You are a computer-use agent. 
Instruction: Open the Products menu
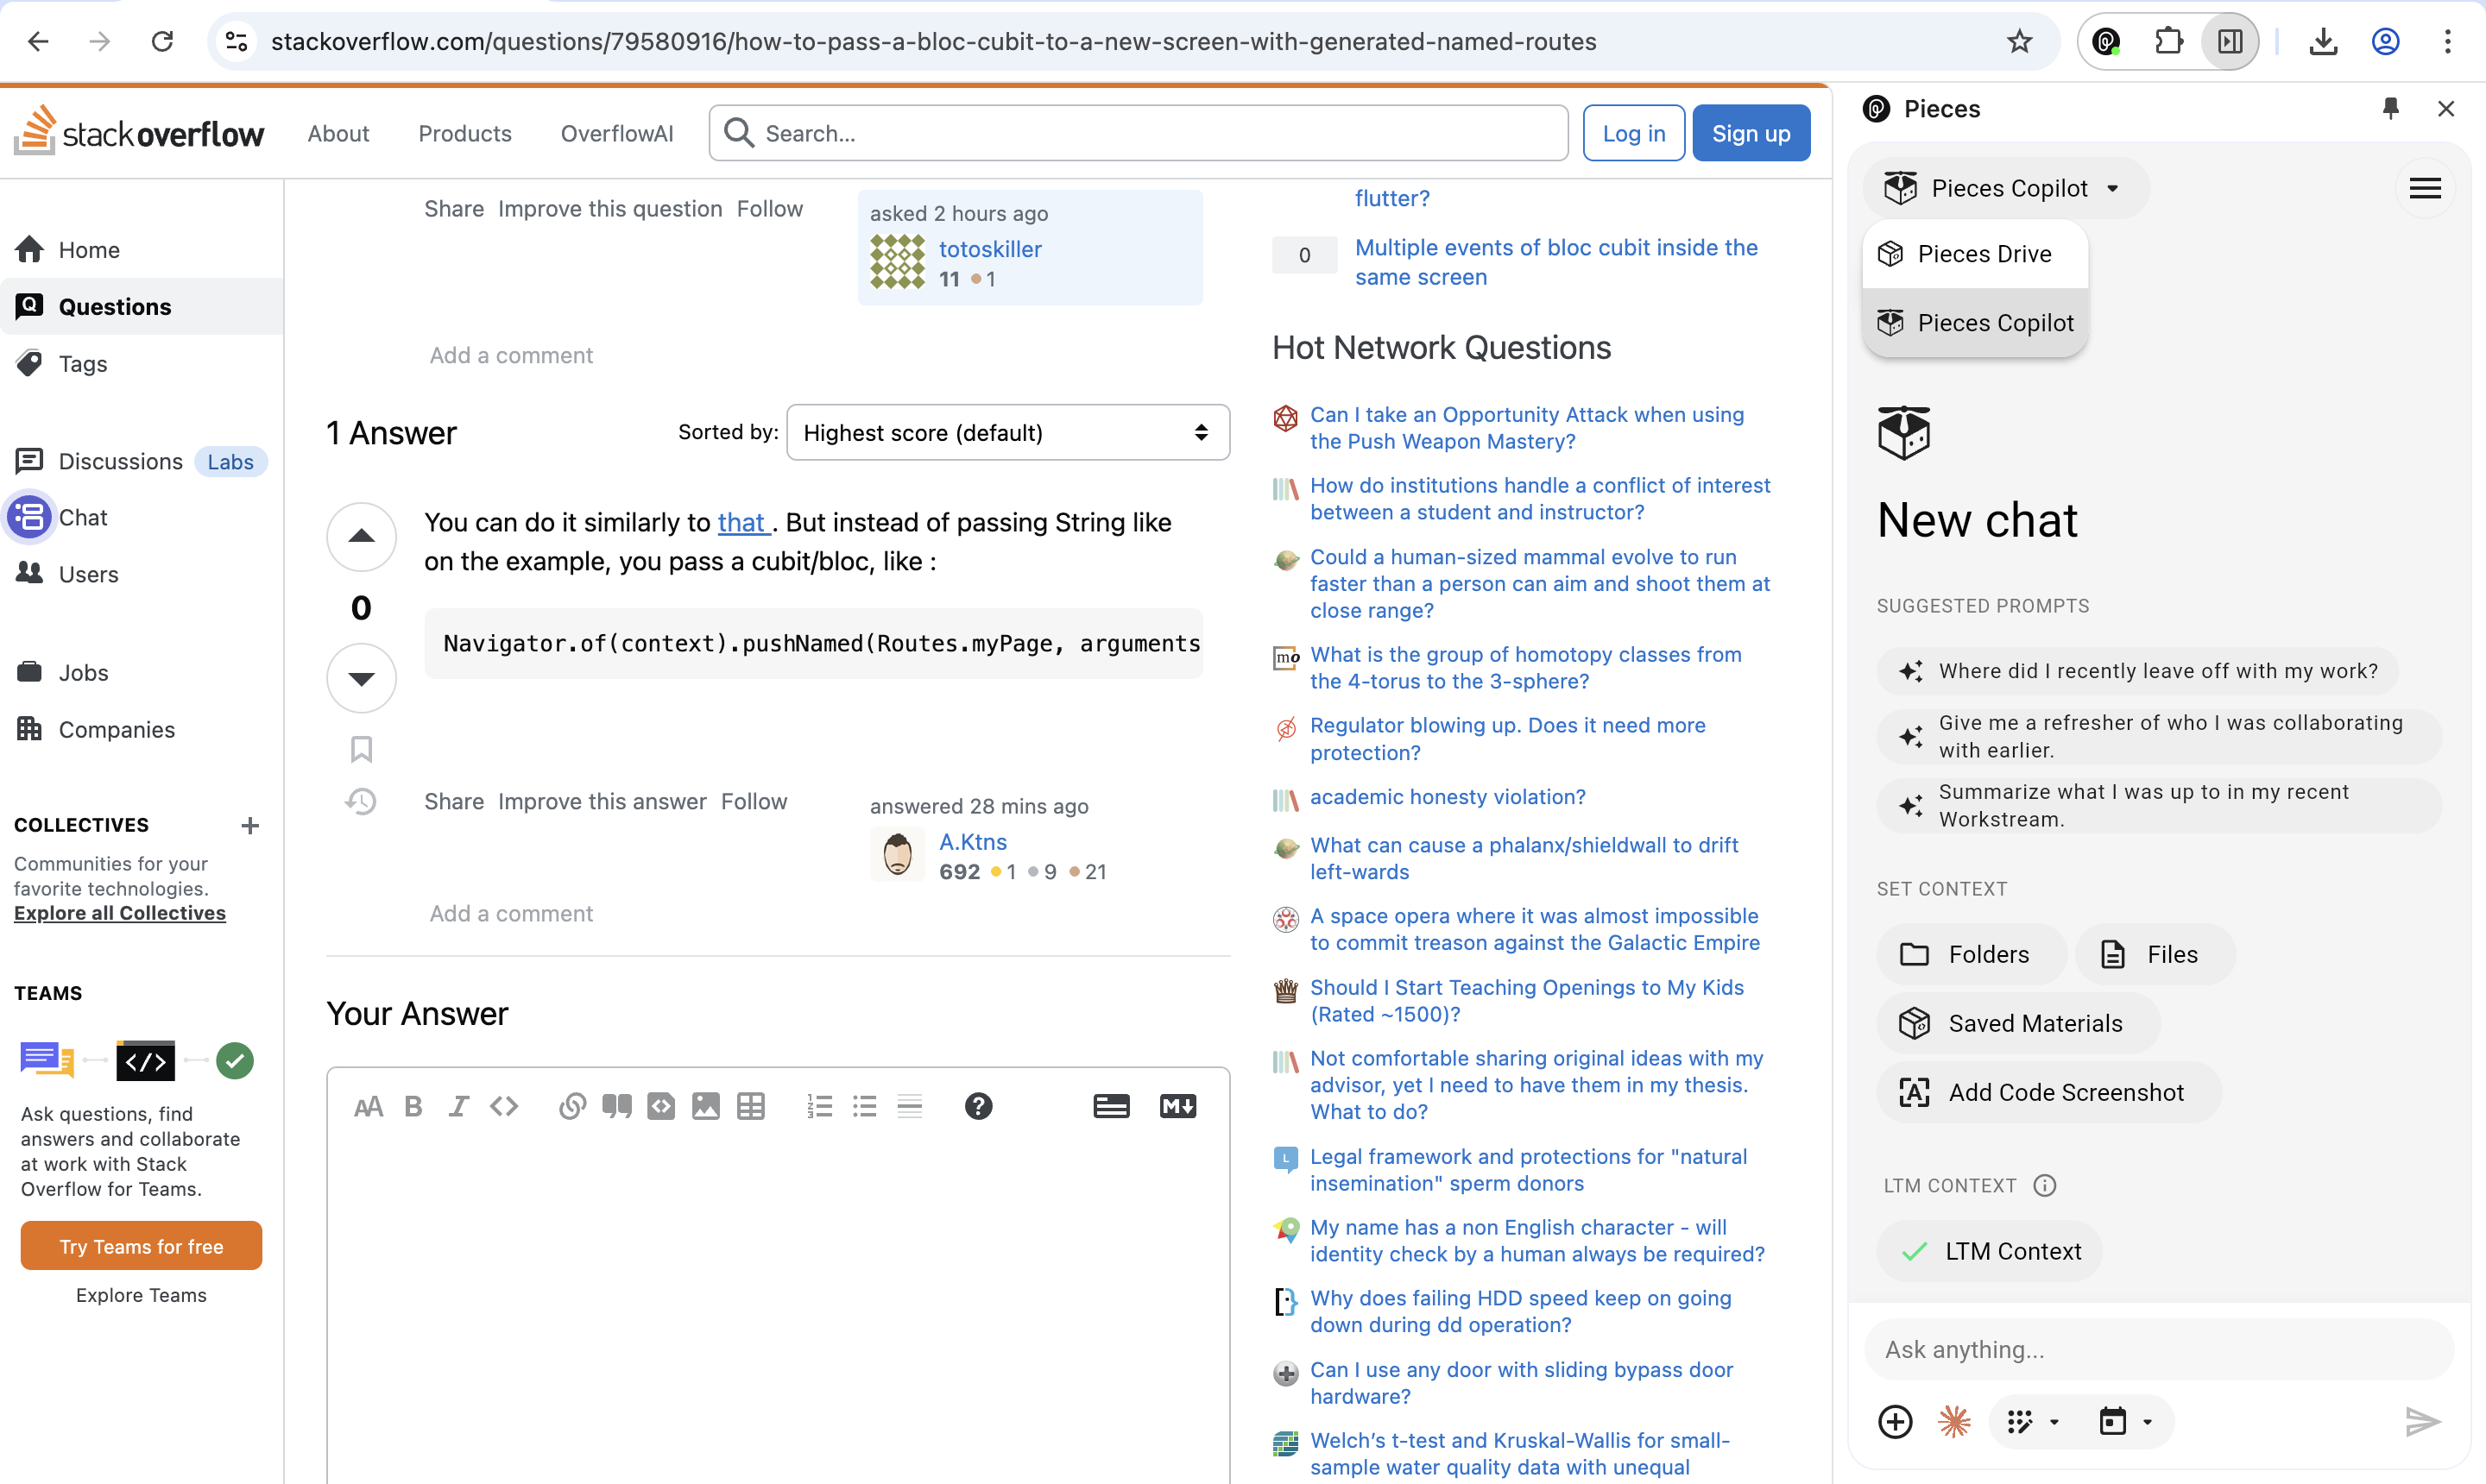point(464,133)
